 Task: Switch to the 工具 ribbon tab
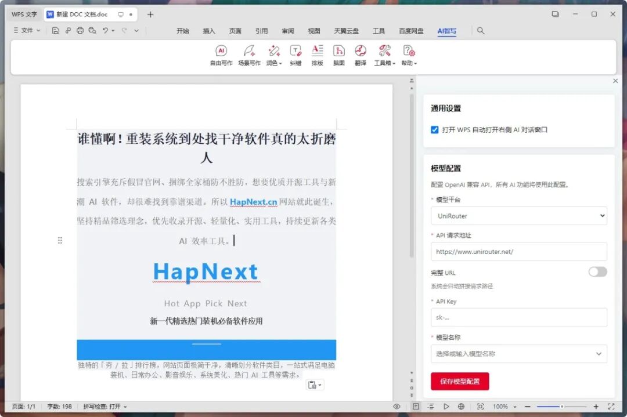[x=379, y=31]
